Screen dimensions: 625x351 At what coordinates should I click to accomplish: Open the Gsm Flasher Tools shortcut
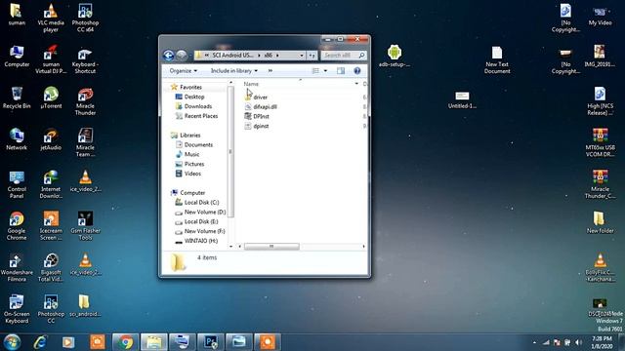coord(85,225)
